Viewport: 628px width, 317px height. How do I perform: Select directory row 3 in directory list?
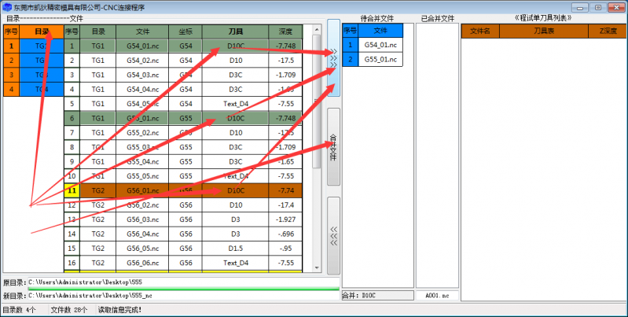42,75
